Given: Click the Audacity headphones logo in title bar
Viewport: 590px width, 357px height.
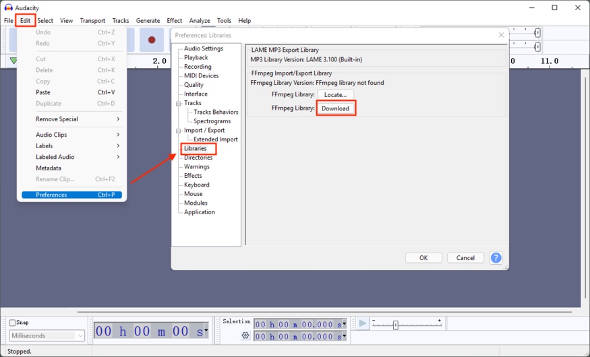Looking at the screenshot, I should pos(8,7).
